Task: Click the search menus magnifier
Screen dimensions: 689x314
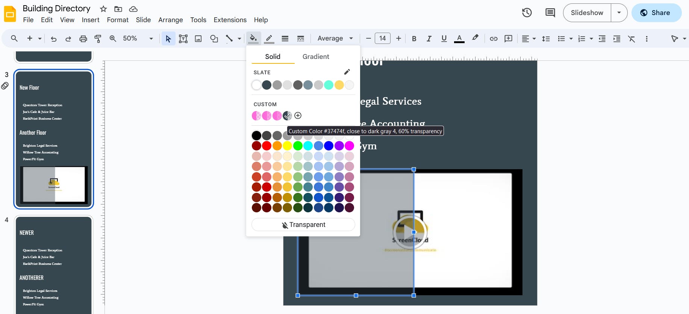Action: [x=14, y=38]
